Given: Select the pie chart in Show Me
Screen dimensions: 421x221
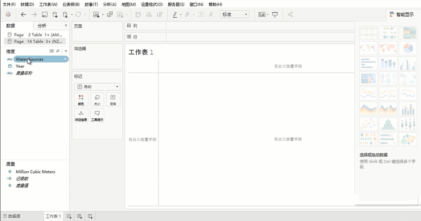Looking at the screenshot, I should tap(407, 48).
